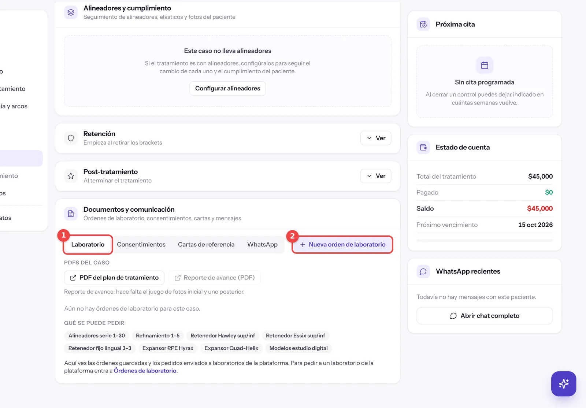Click the WhatsApp recientes chat bubble icon
586x408 pixels.
pyautogui.click(x=423, y=271)
